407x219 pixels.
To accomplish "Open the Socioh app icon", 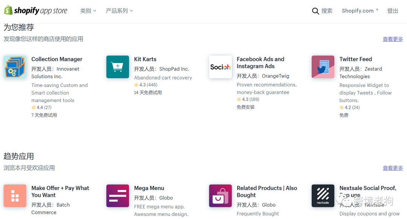I will coord(220,67).
